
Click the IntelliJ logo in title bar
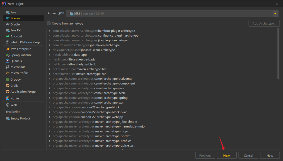[x=4, y=4]
